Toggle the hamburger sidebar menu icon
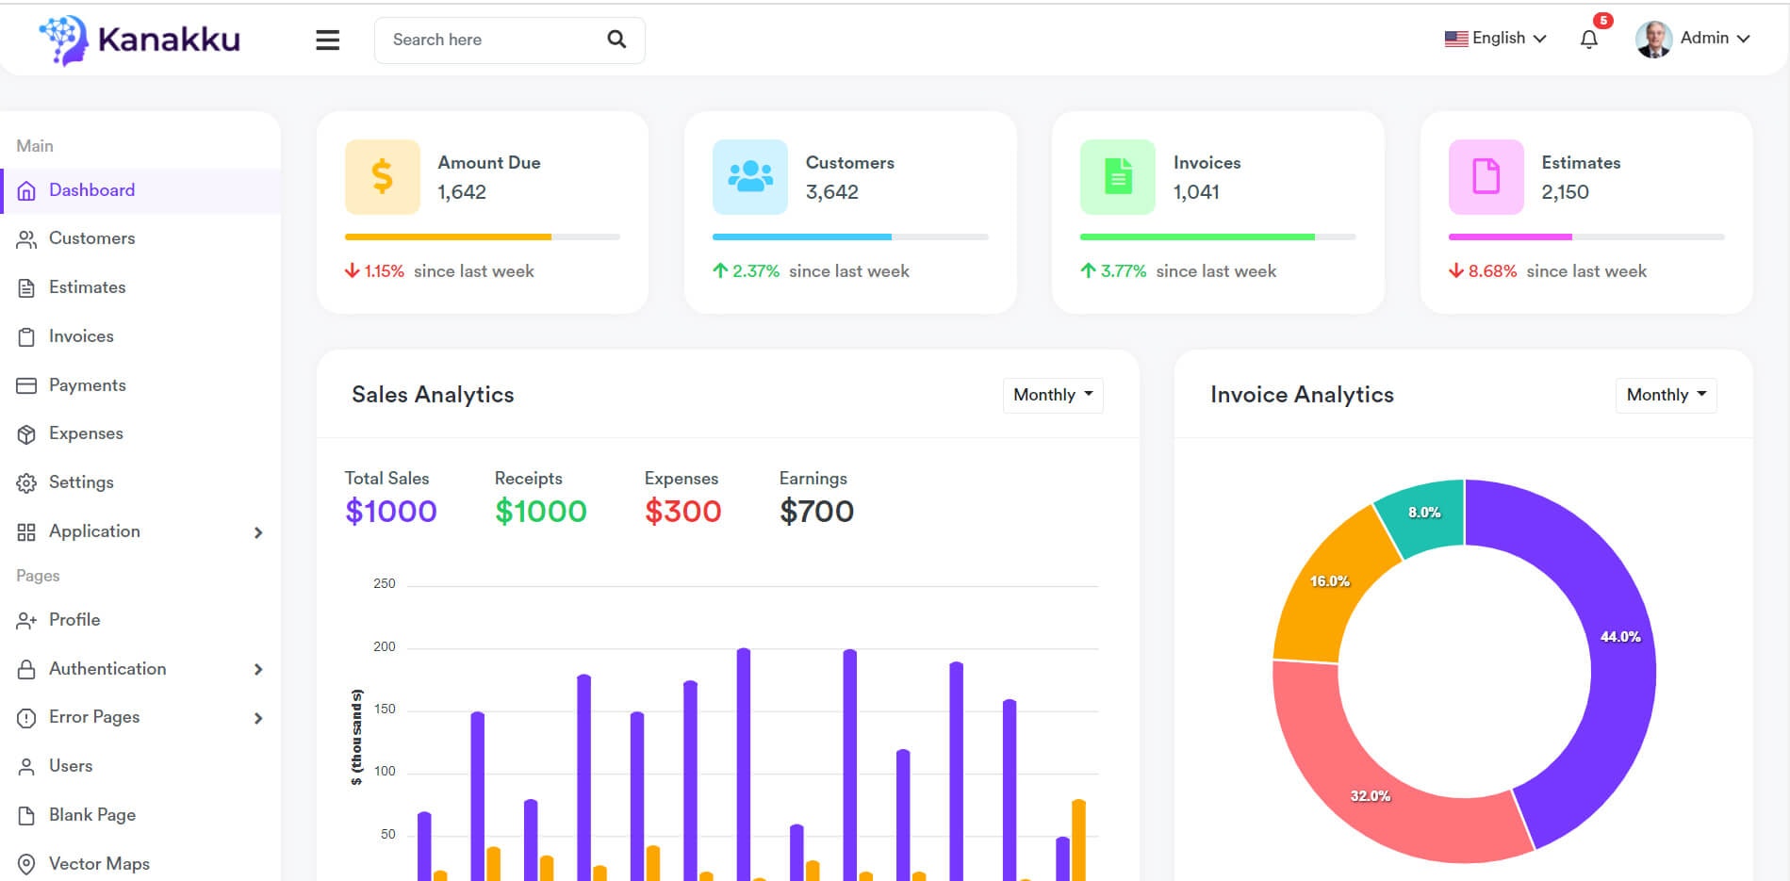Screen dimensions: 1790x881 (327, 41)
